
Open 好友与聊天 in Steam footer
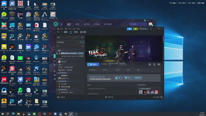click(x=158, y=97)
